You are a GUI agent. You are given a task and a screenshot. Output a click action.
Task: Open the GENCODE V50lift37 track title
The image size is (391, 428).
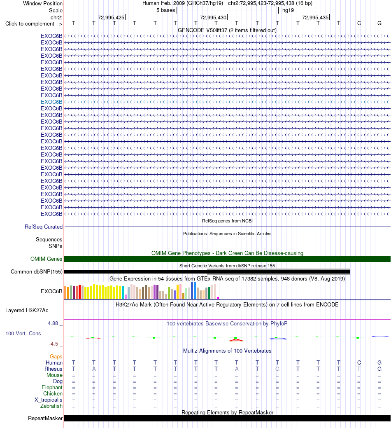(227, 30)
